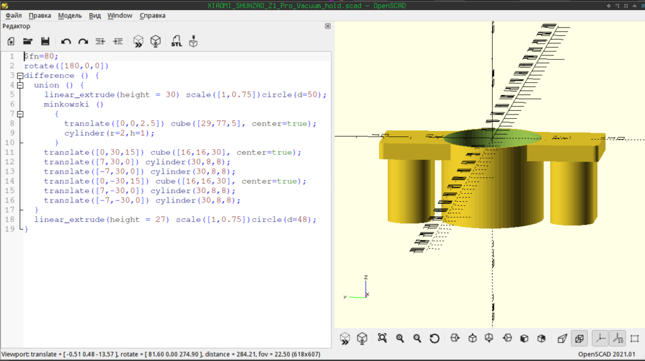Screen dimensions: 645x361
Task: Create a new file from the editor toolbar
Action: 11,41
